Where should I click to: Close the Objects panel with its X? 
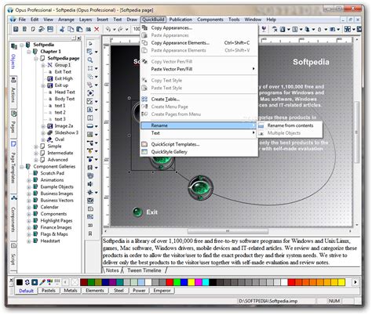click(78, 38)
